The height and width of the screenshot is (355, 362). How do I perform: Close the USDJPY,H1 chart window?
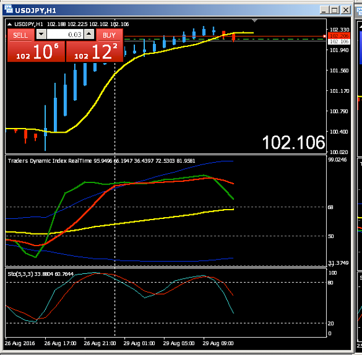click(346, 10)
